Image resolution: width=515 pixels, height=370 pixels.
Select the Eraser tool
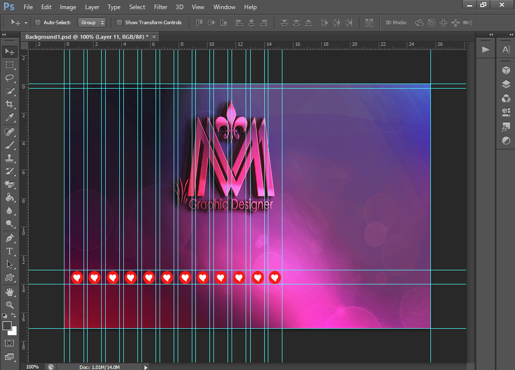pyautogui.click(x=10, y=184)
